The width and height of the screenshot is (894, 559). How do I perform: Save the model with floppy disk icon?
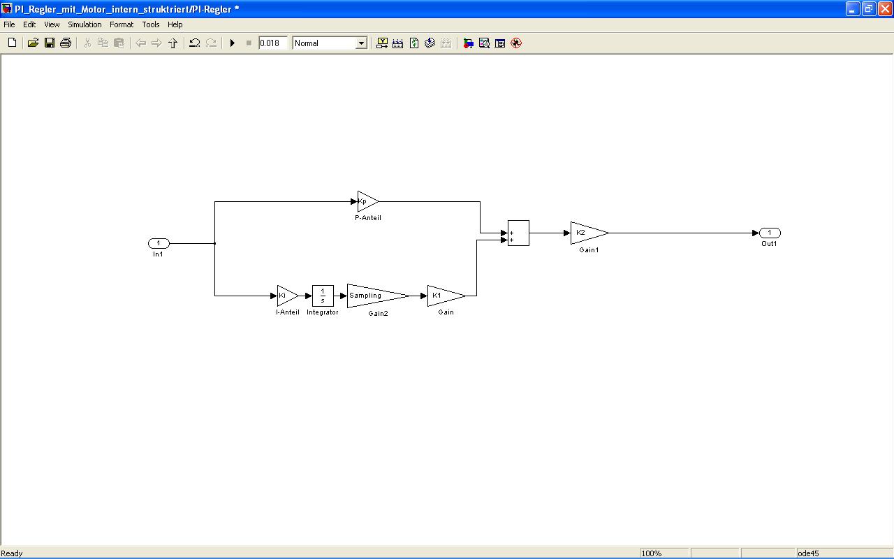[50, 43]
